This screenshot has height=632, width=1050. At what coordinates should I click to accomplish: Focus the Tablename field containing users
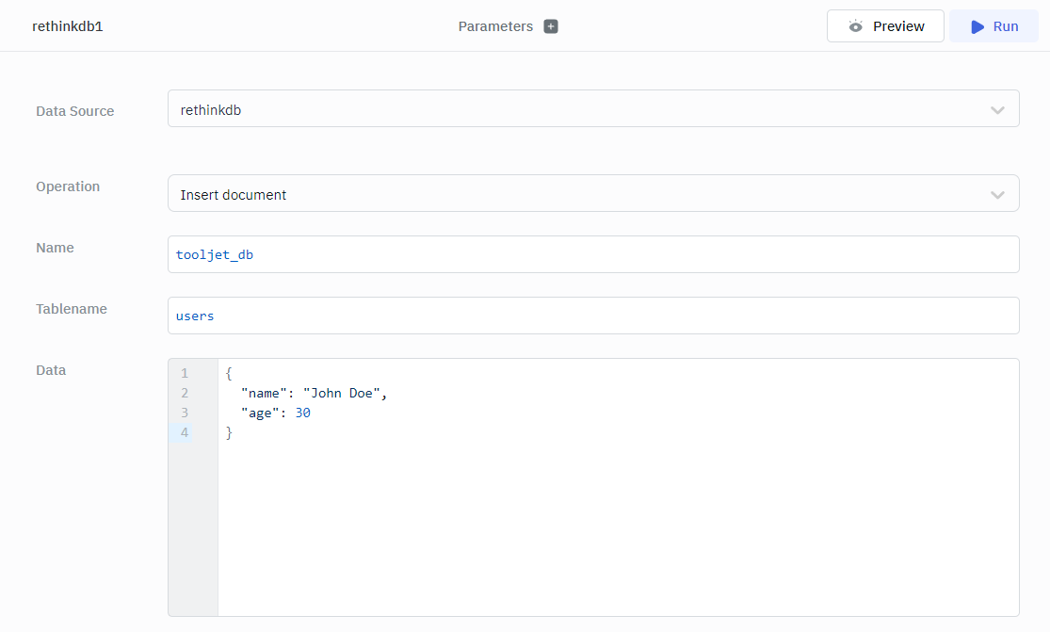592,316
